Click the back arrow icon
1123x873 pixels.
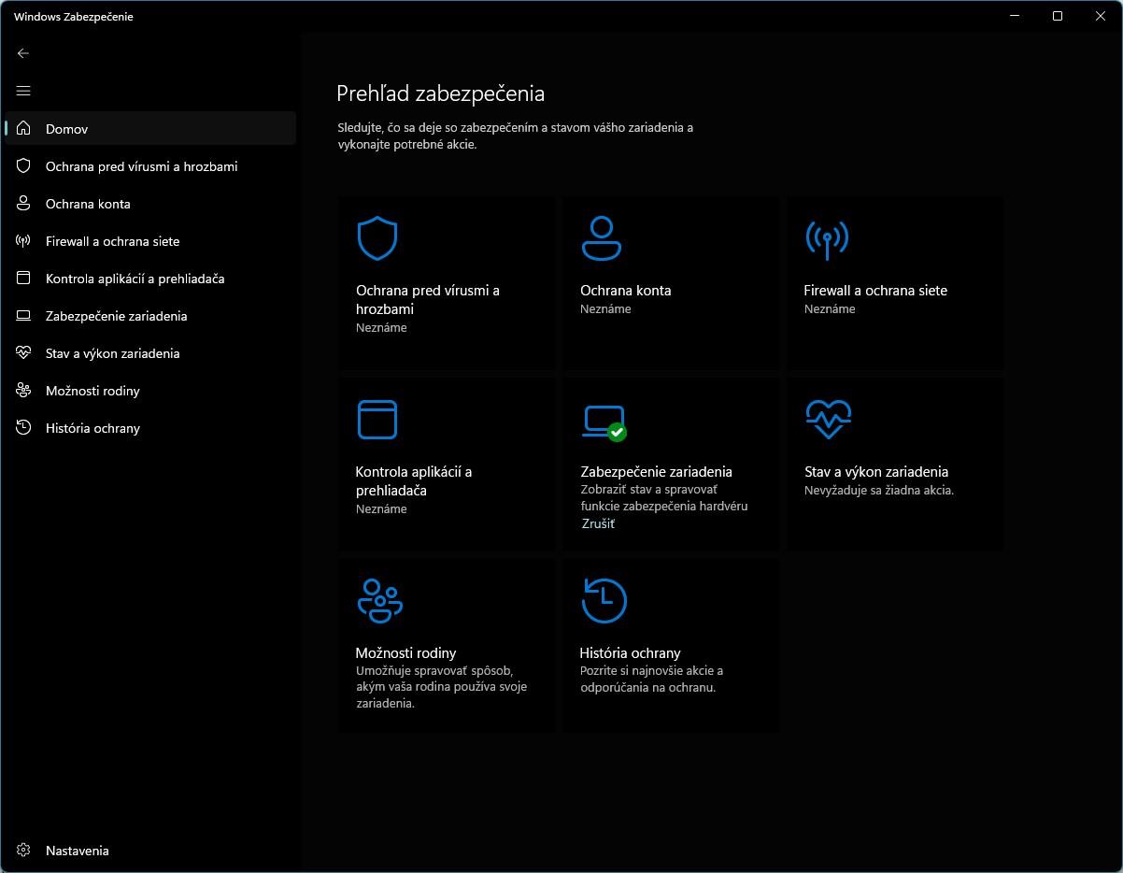coord(23,53)
